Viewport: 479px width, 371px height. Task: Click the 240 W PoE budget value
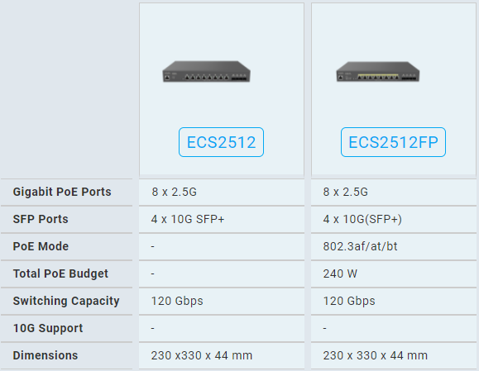click(340, 273)
